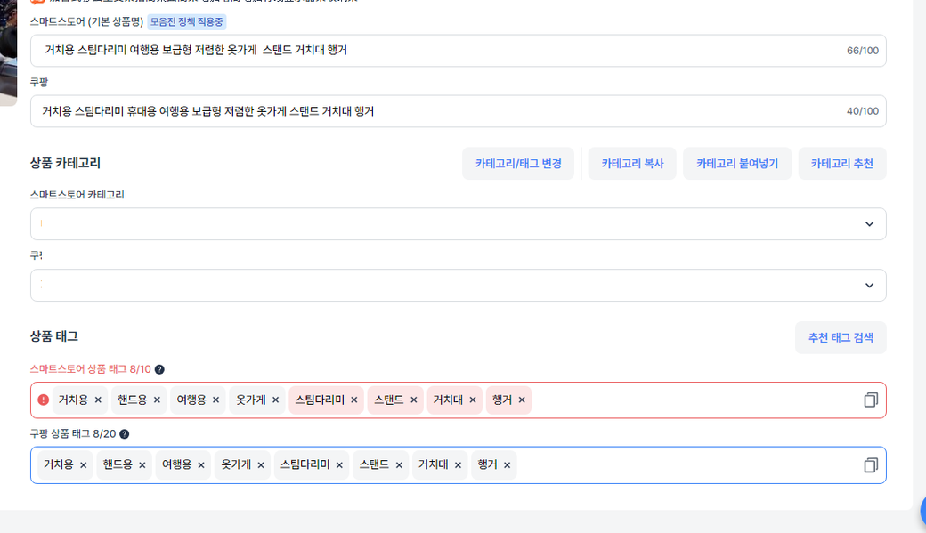
Task: Open the Coupang tag count help icon
Action: click(x=125, y=434)
